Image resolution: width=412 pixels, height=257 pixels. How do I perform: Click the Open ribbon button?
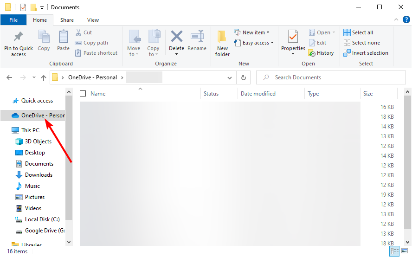(322, 32)
